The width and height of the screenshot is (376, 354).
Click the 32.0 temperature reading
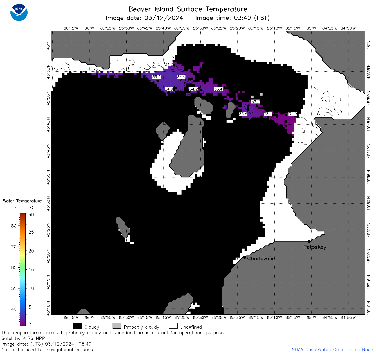point(293,114)
